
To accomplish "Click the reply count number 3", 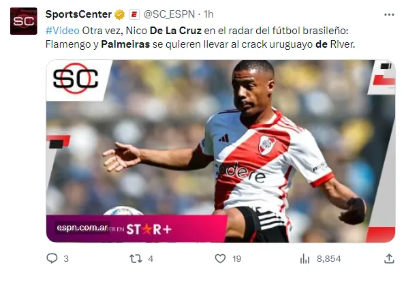I will pos(66,259).
